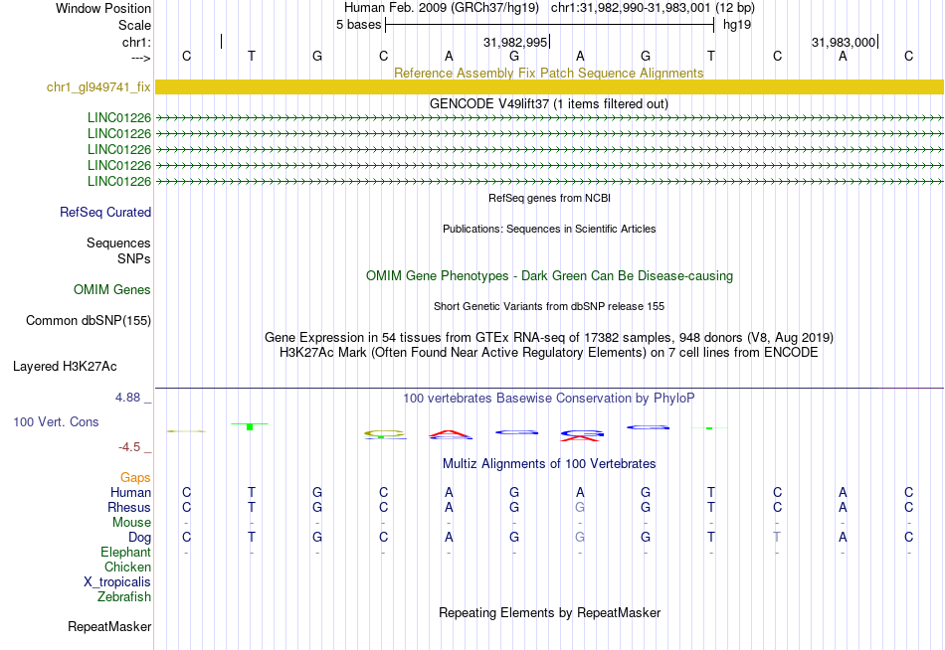945x650 pixels.
Task: Select the Dog alignment row label
Action: click(x=139, y=538)
